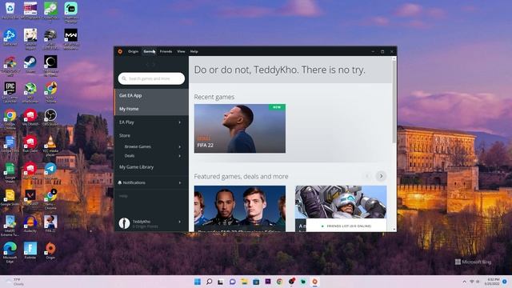Expand the Browse Games arrow
This screenshot has width=512, height=288.
179,147
